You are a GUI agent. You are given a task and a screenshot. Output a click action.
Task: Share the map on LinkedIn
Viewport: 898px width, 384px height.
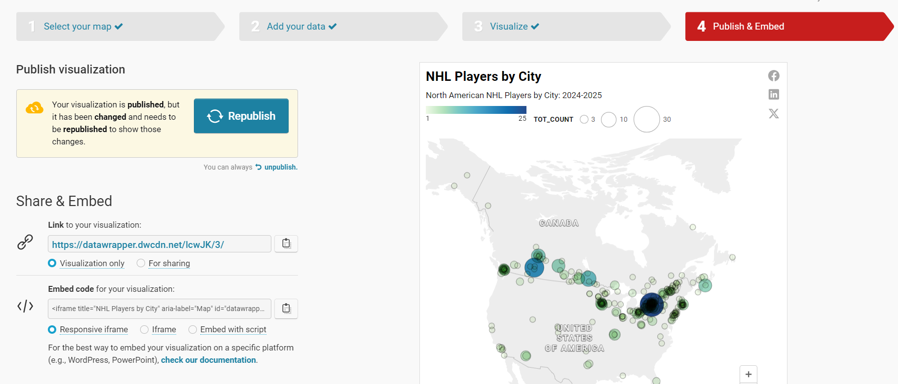coord(774,94)
